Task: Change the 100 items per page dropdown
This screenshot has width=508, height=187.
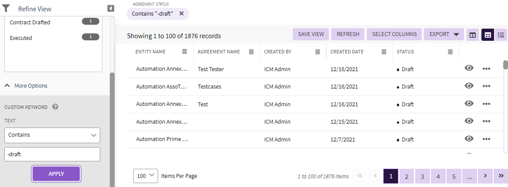Action: (146, 176)
